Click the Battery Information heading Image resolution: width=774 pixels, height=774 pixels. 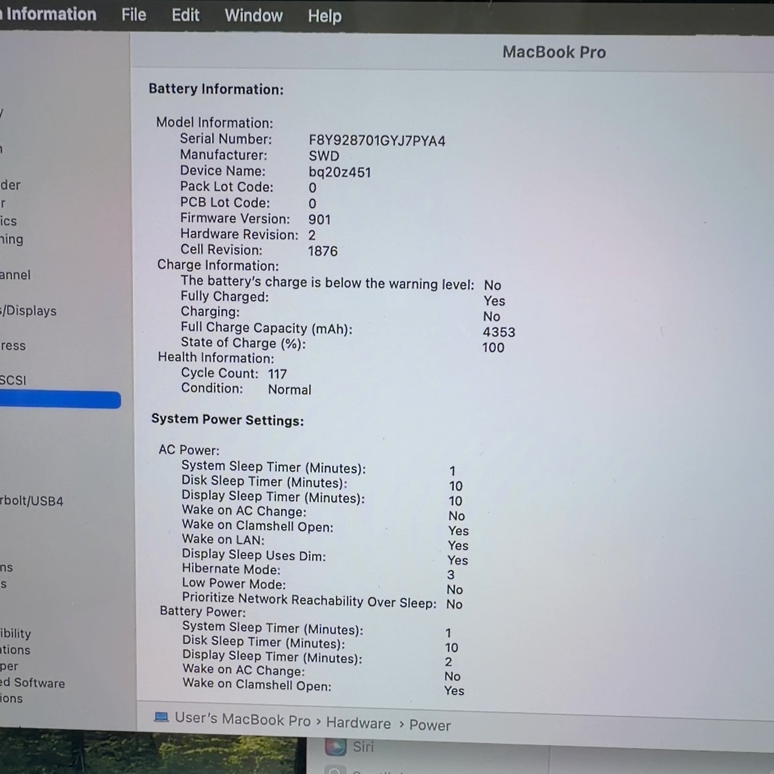216,89
